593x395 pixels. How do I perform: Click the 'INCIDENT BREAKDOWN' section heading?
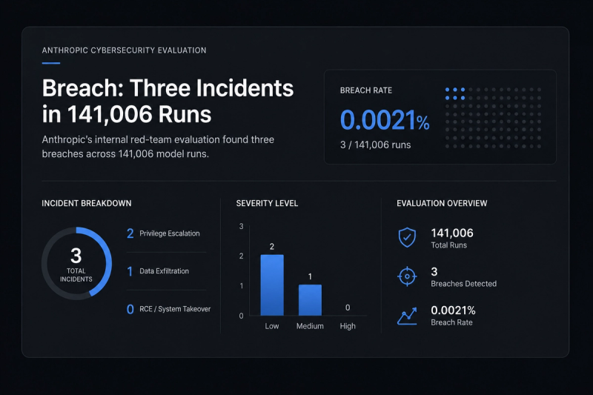(87, 203)
